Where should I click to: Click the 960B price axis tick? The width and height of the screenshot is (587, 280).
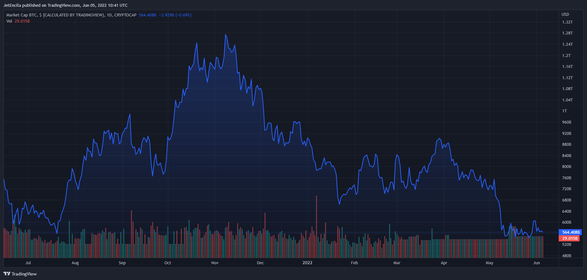tap(567, 122)
